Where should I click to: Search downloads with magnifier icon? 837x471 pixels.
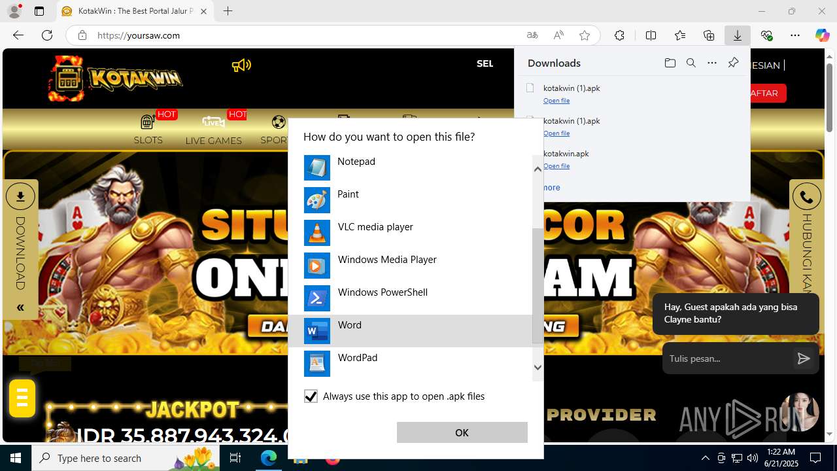pyautogui.click(x=691, y=63)
